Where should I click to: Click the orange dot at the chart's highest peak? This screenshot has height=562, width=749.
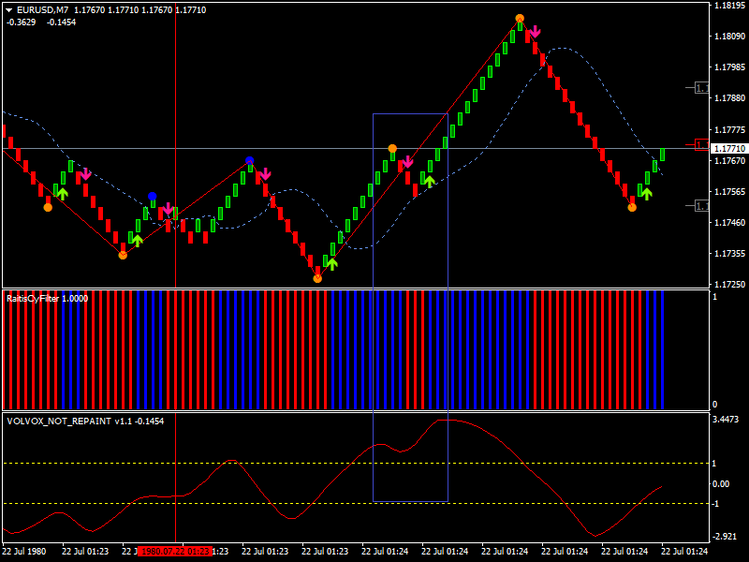tap(519, 19)
